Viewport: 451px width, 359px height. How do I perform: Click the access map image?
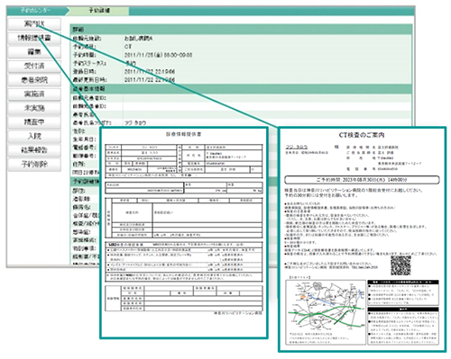coord(326,312)
